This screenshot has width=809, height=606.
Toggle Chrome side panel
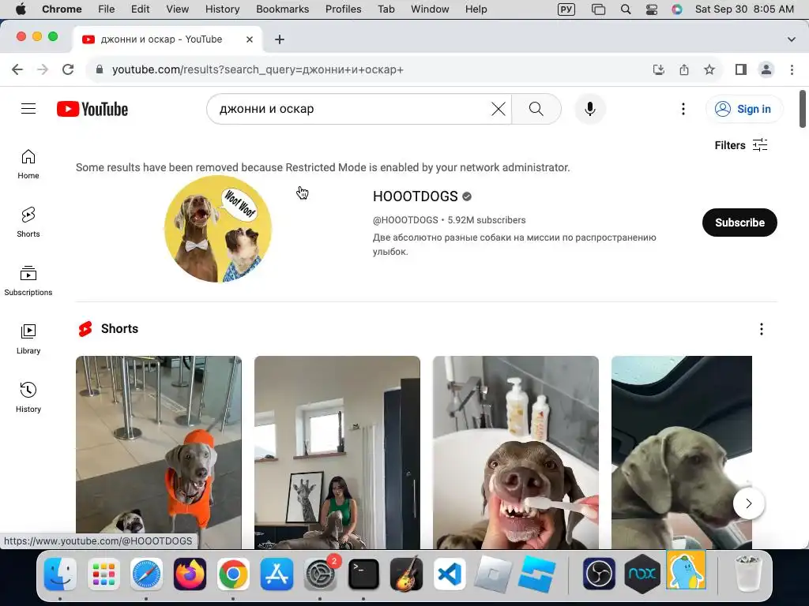[741, 69]
